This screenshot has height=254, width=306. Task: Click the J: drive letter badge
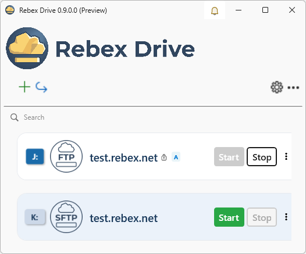point(35,156)
